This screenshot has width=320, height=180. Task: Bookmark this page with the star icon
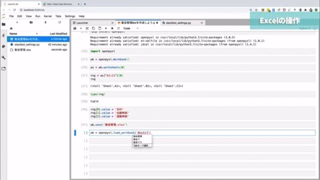(x=256, y=10)
